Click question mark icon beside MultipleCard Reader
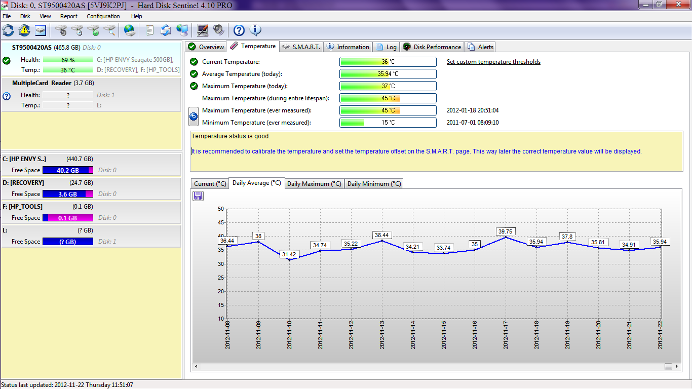The width and height of the screenshot is (692, 389). click(7, 96)
